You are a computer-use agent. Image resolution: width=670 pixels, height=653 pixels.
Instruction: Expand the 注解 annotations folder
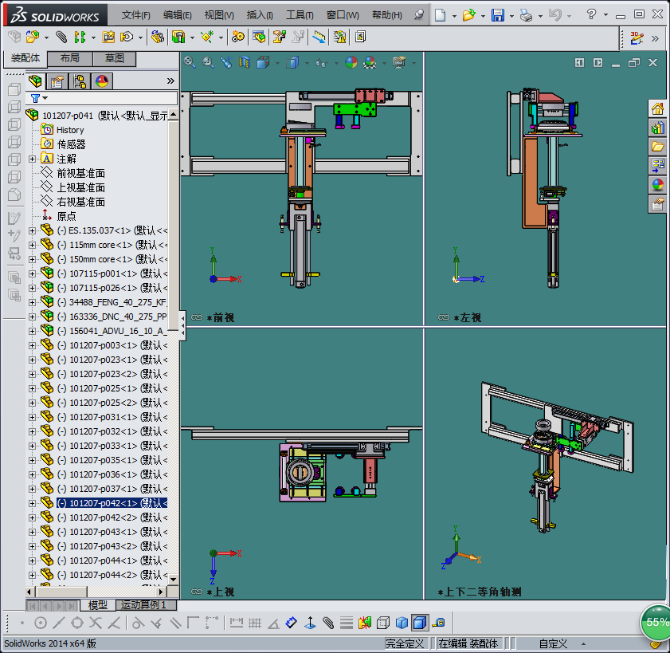33,159
